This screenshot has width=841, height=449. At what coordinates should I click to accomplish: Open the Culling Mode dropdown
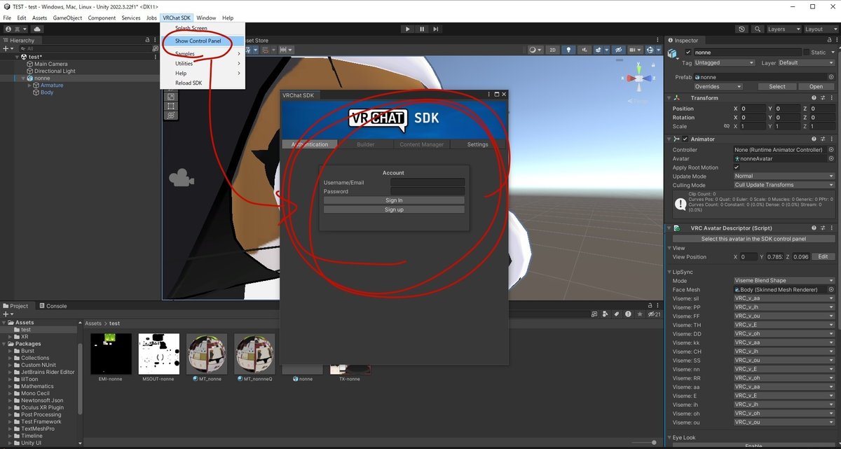pyautogui.click(x=784, y=185)
